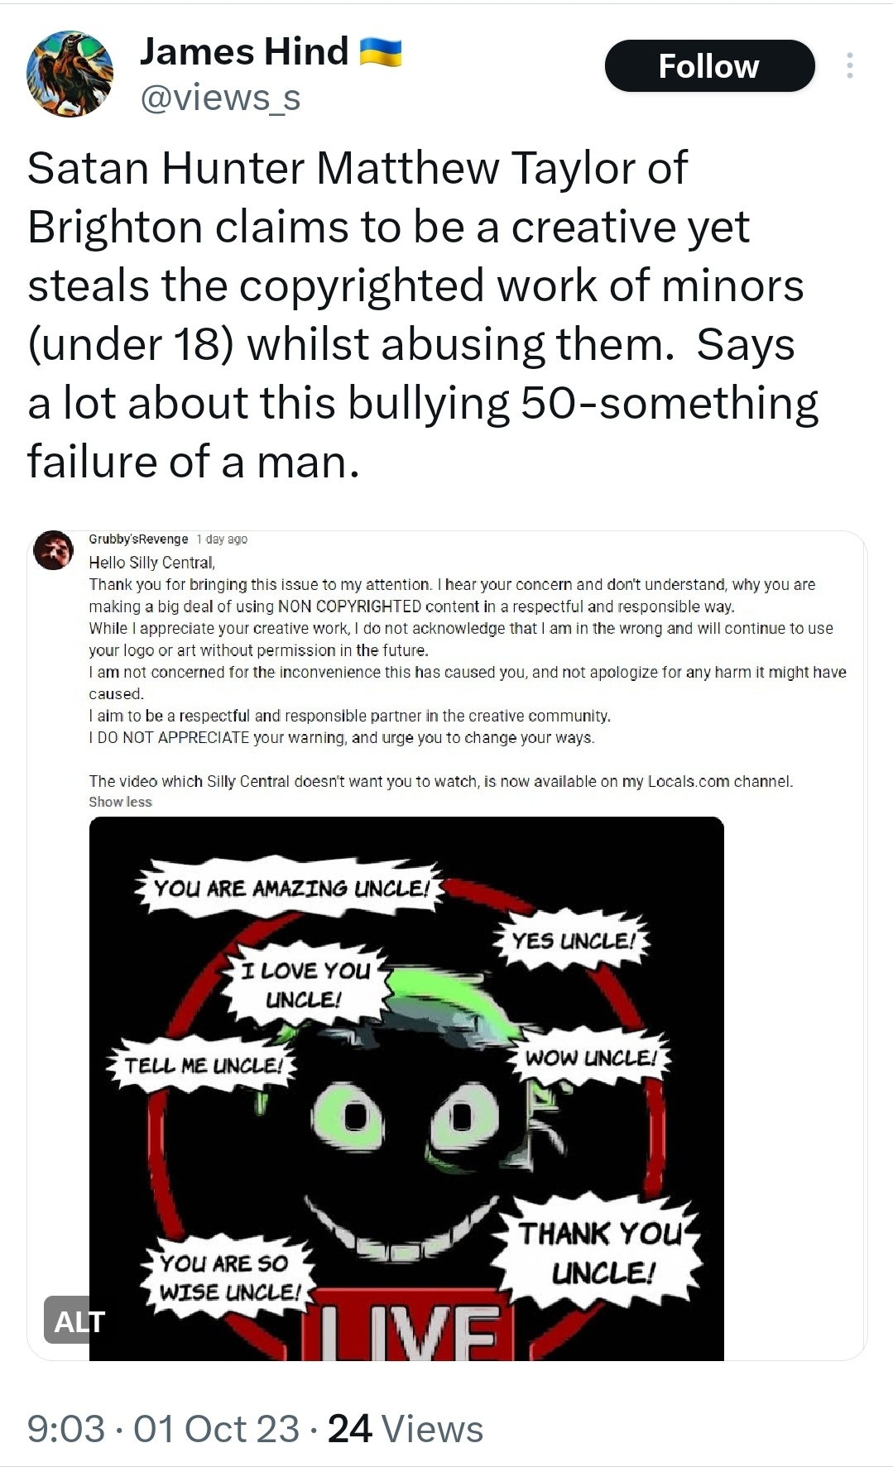The width and height of the screenshot is (893, 1467).
Task: Click the 24 Views count
Action: click(x=406, y=1428)
